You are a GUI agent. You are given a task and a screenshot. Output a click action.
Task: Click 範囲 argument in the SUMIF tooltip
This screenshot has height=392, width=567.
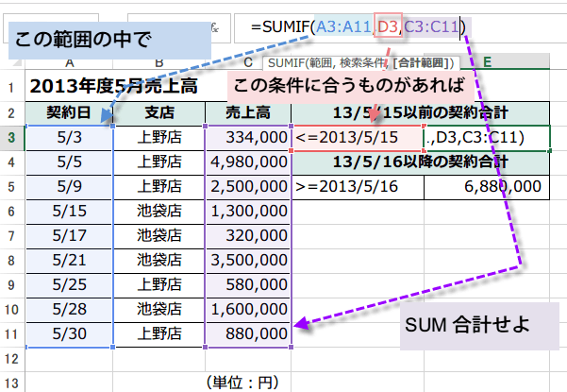point(320,63)
